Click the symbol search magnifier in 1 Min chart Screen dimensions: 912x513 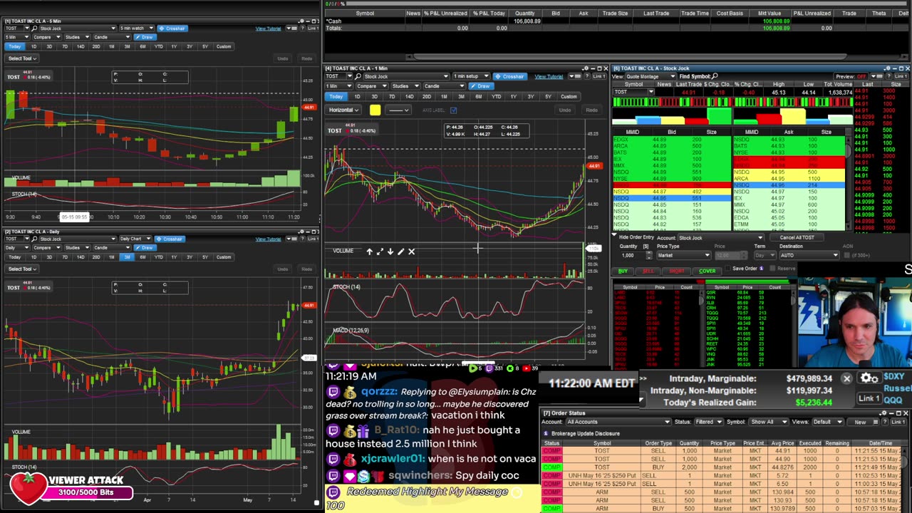point(358,76)
